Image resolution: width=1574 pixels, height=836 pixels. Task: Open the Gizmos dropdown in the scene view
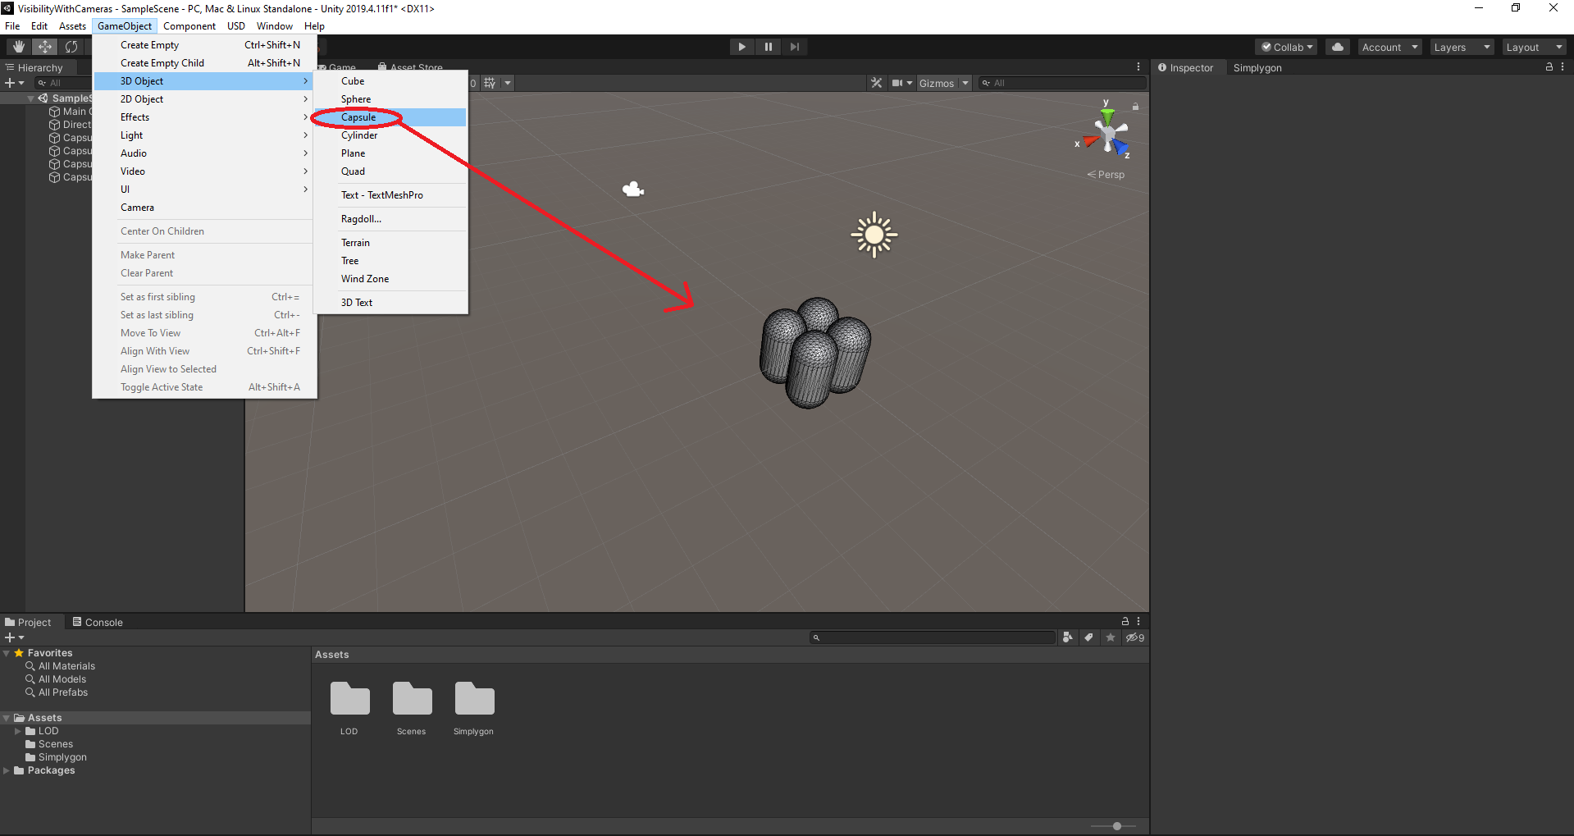(x=942, y=83)
